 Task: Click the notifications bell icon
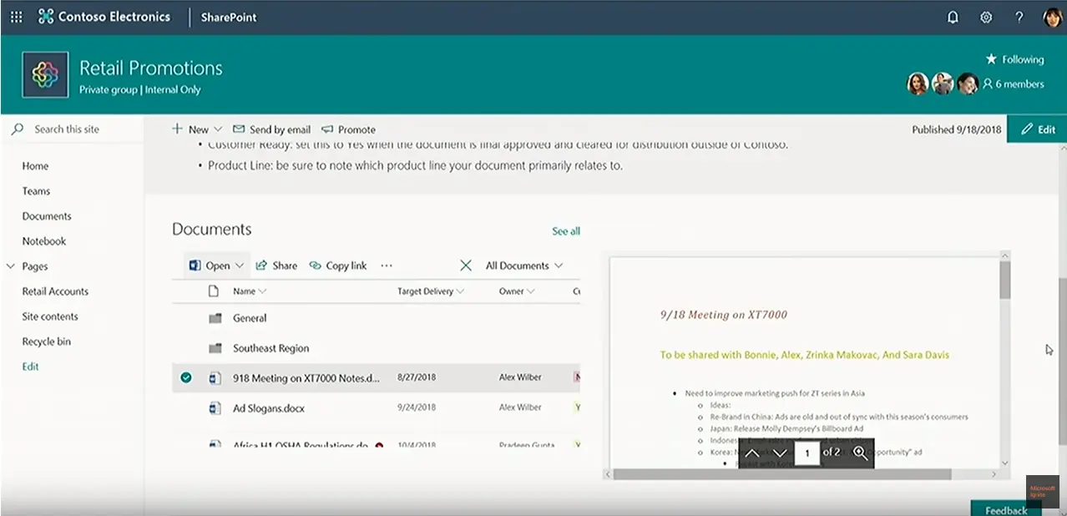(x=953, y=18)
